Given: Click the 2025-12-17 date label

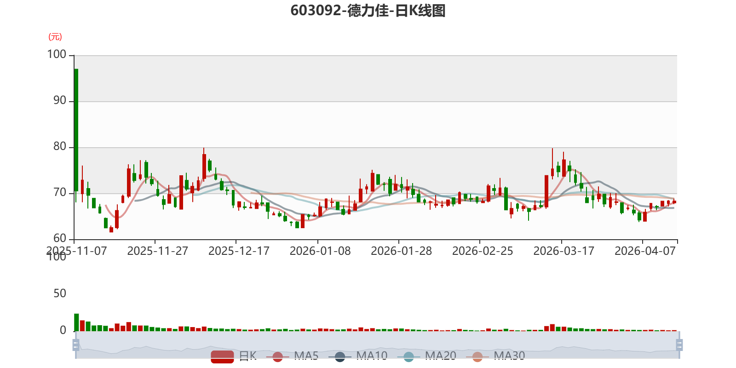Looking at the screenshot, I should click(x=239, y=251).
